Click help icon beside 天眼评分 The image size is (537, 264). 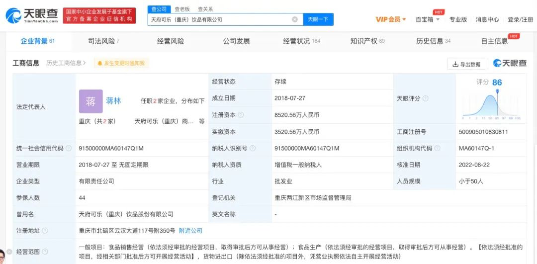coord(425,98)
